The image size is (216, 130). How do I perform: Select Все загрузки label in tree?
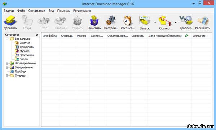23,39
